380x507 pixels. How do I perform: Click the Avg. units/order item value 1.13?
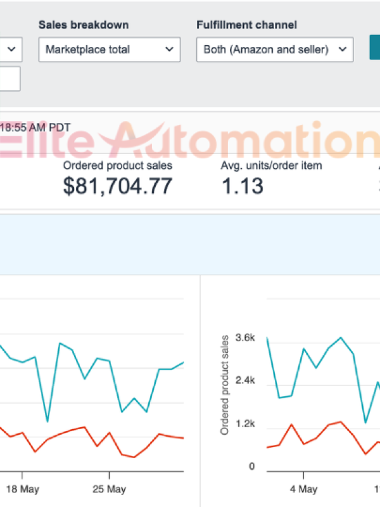pyautogui.click(x=243, y=186)
